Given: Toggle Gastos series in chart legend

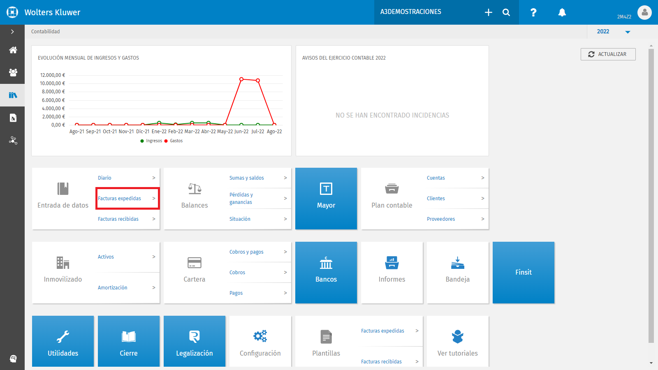Looking at the screenshot, I should [x=174, y=141].
